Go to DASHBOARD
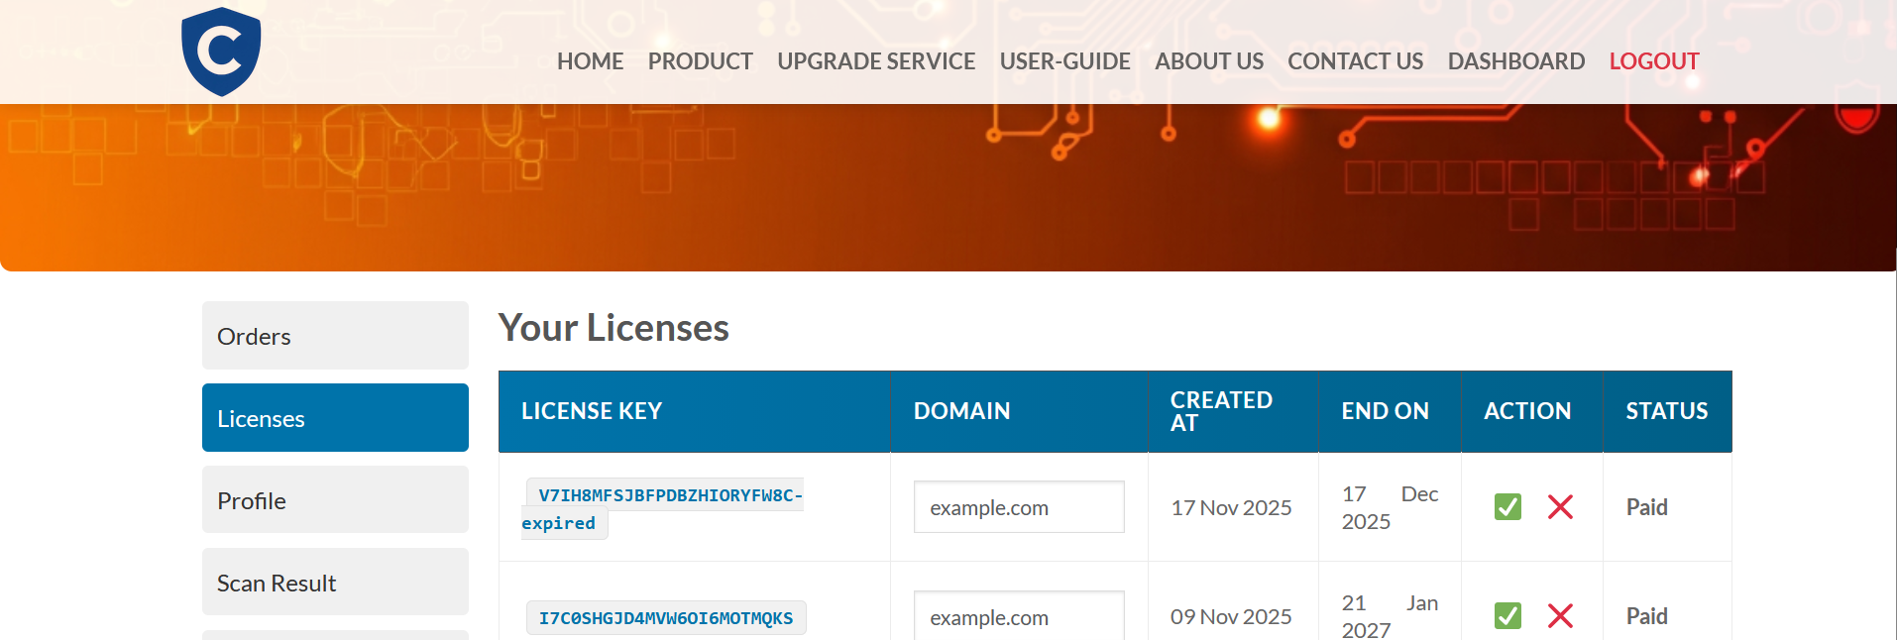 (1515, 61)
